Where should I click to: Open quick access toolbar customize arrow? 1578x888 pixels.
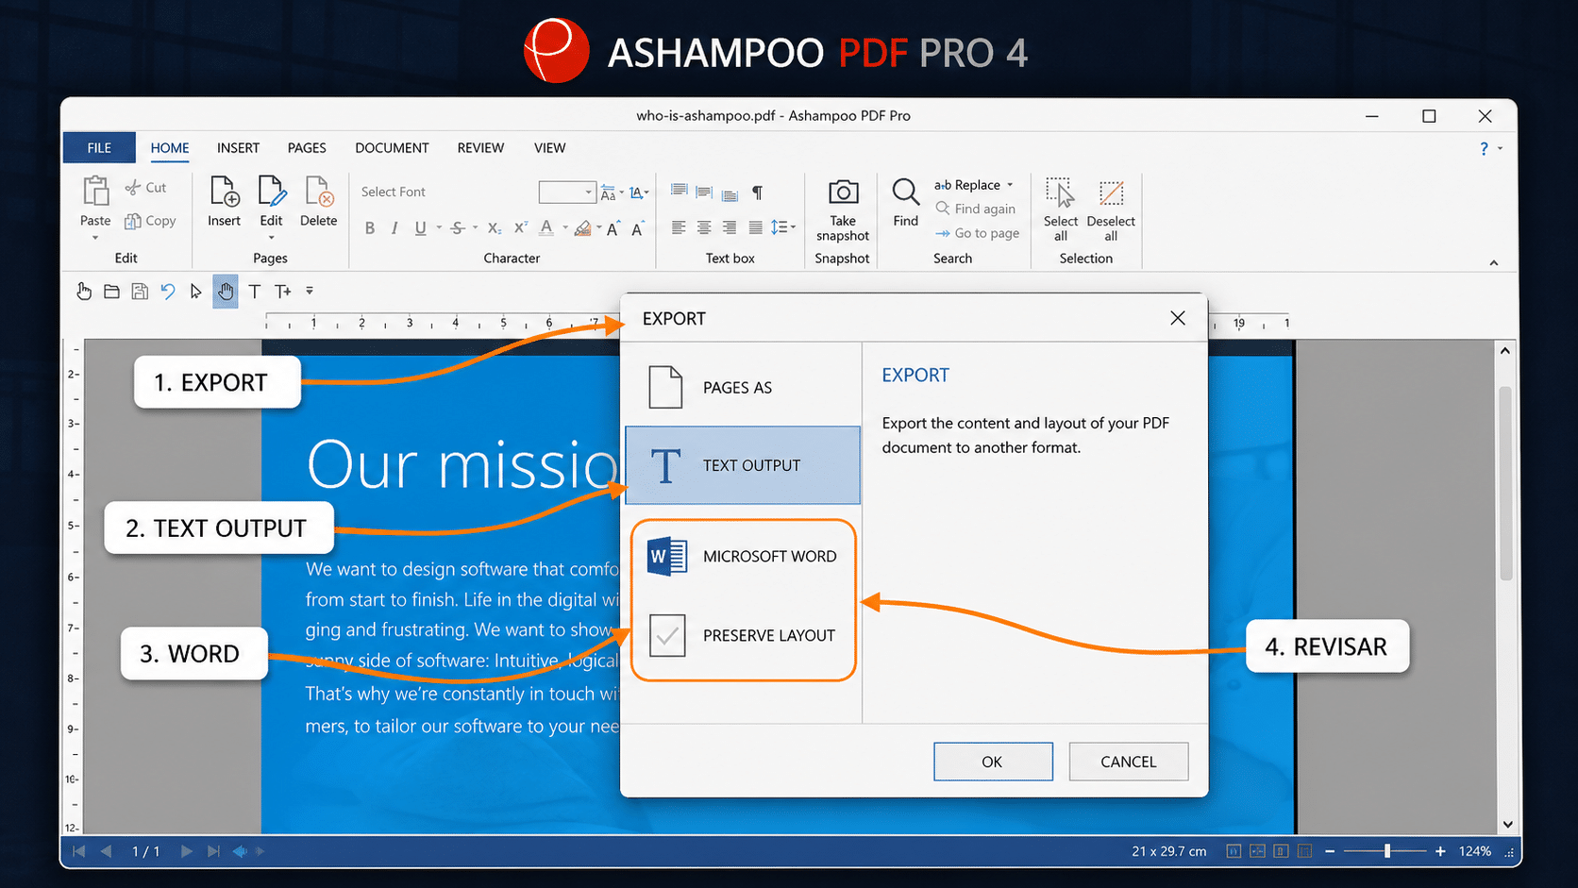coord(310,292)
